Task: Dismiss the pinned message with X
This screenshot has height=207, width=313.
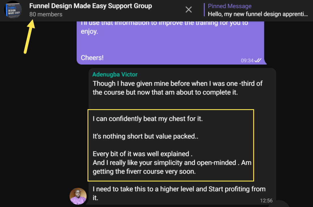Action: (x=189, y=10)
